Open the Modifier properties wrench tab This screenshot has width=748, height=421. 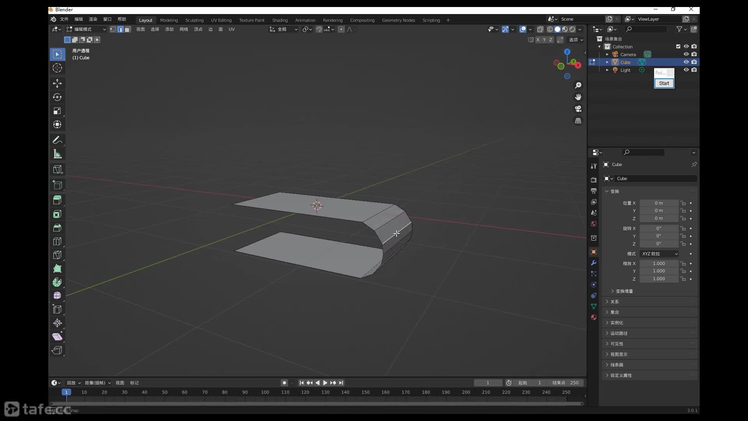click(x=594, y=263)
